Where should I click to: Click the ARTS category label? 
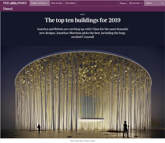tap(82, 14)
